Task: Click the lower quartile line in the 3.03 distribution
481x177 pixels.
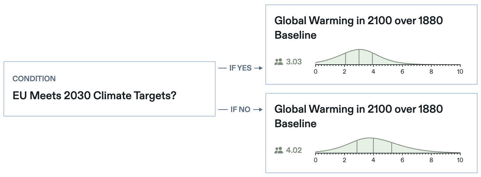Action: pos(345,59)
